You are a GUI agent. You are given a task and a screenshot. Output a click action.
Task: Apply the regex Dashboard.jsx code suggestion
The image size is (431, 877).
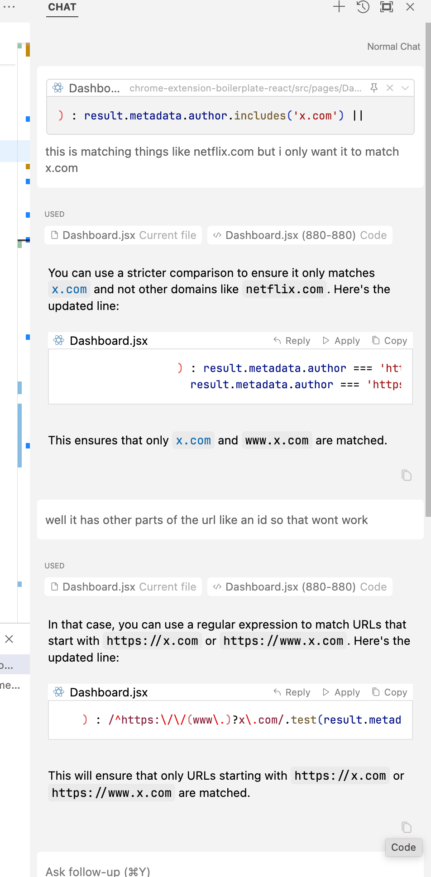341,692
